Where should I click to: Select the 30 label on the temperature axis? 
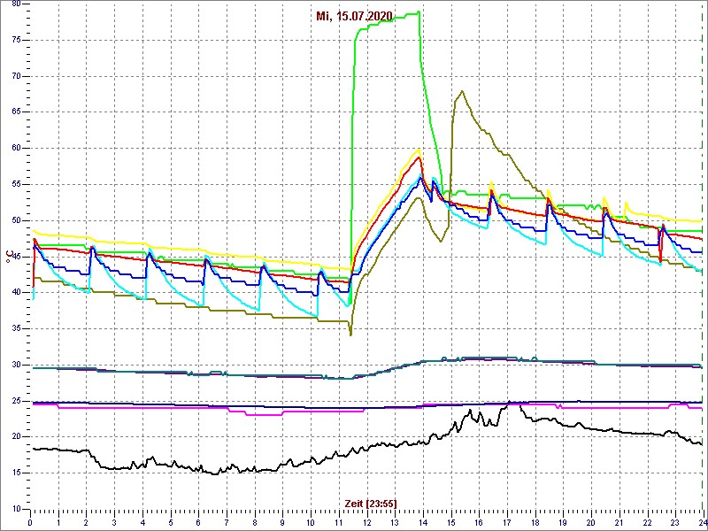[x=16, y=365]
